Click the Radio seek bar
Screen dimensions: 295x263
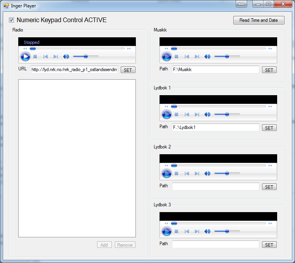[77, 49]
